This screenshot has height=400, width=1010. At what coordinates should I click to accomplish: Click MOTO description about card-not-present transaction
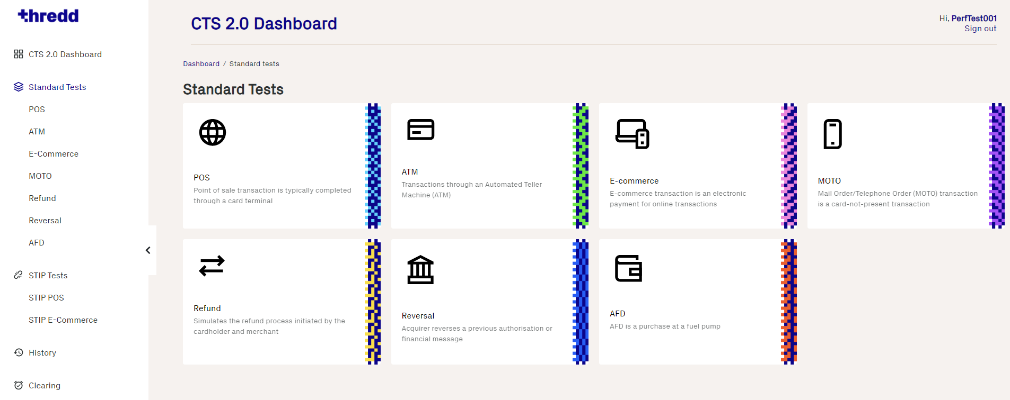tap(898, 198)
